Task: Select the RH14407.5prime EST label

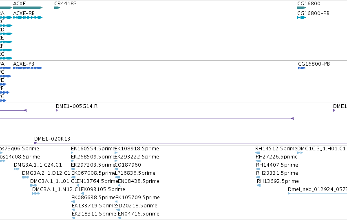Action: click(x=277, y=165)
